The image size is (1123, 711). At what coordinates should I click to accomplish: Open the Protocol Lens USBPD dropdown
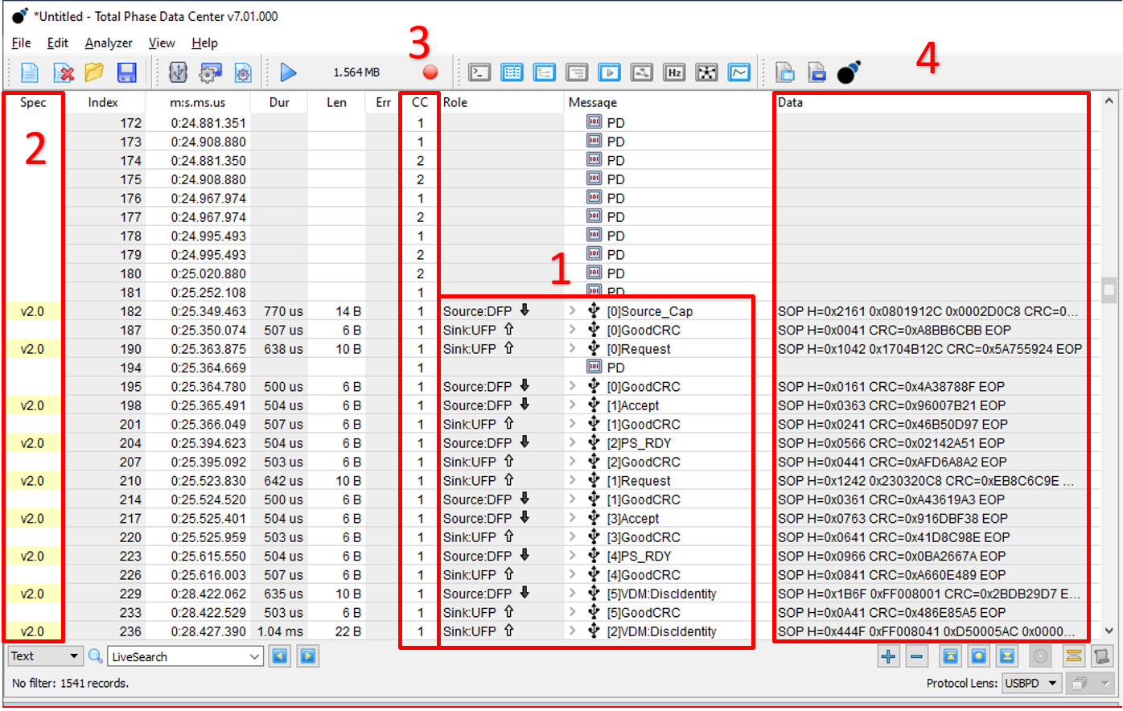coord(1032,683)
